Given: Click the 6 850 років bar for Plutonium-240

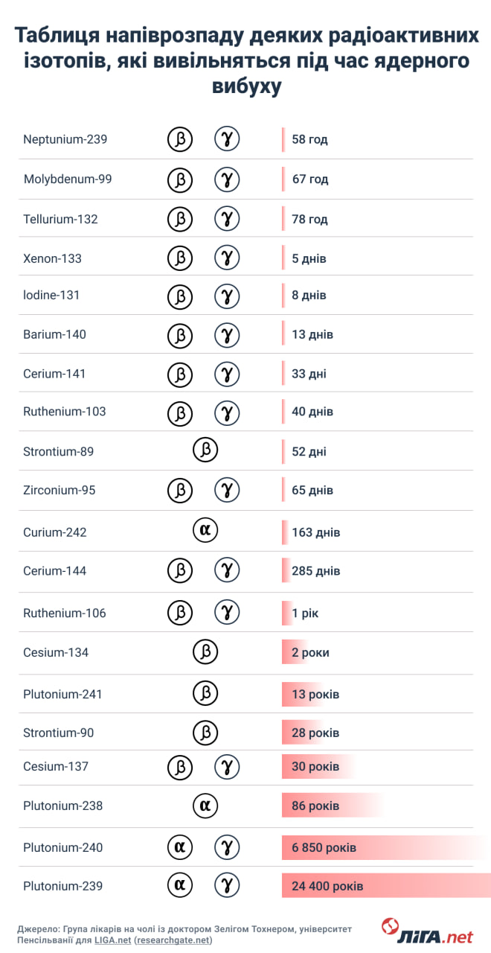Looking at the screenshot, I should pos(386,847).
